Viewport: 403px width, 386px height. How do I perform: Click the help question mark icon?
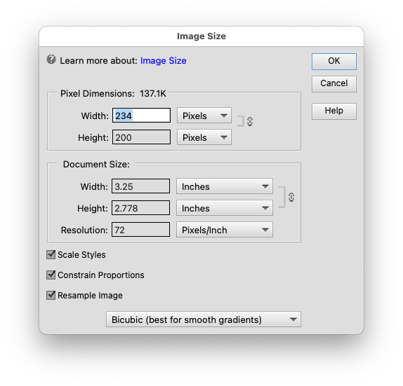point(51,60)
